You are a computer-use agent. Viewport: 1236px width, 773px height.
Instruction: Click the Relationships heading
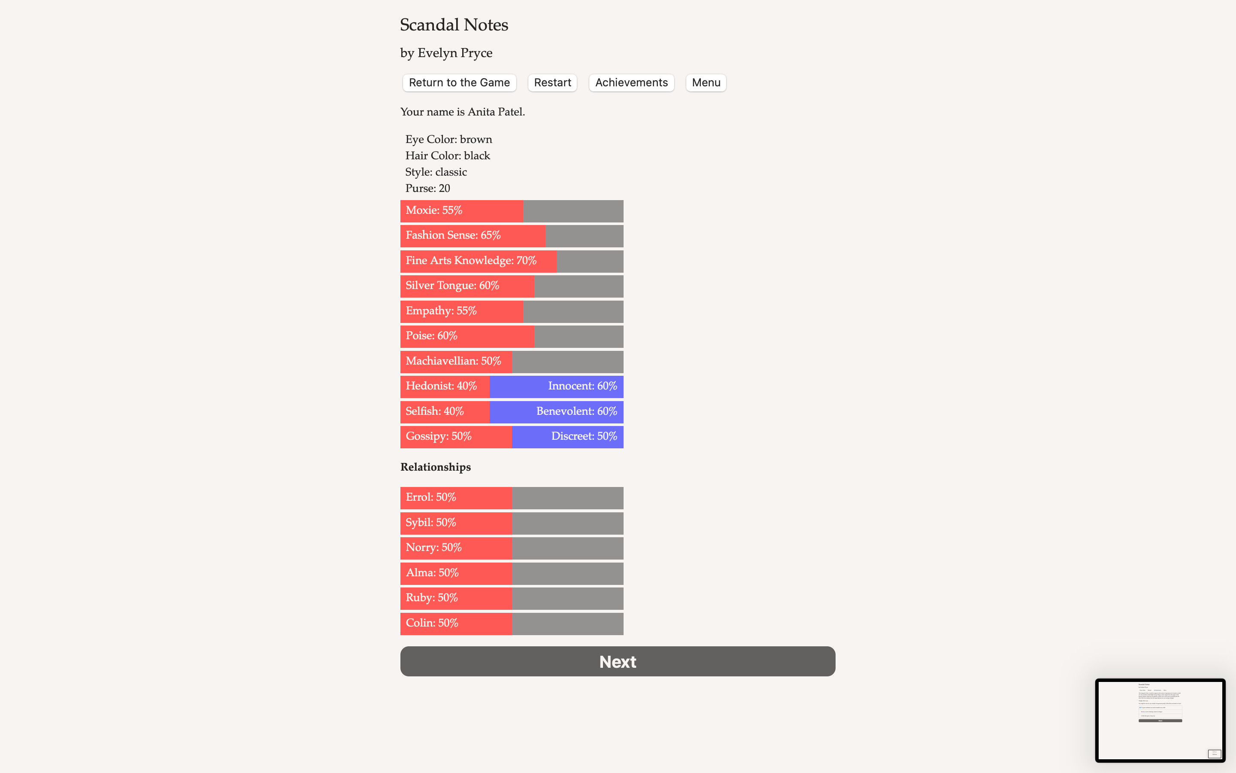point(435,467)
